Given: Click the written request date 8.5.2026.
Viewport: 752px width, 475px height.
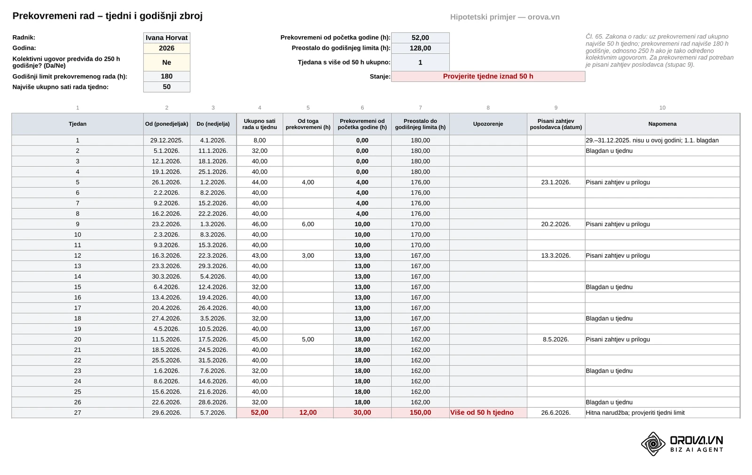Looking at the screenshot, I should [556, 339].
